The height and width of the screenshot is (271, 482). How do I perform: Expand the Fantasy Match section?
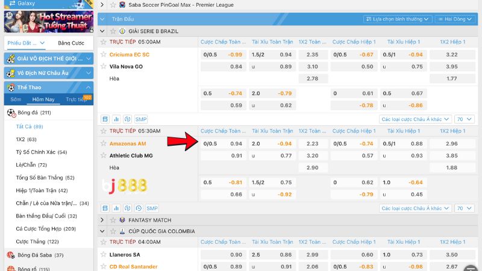point(102,220)
